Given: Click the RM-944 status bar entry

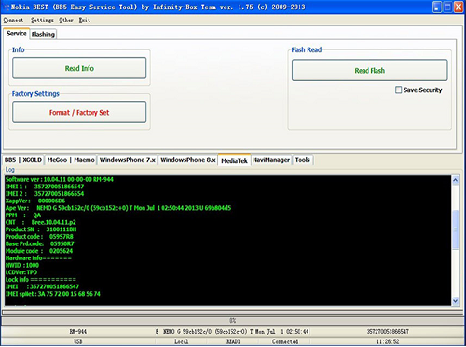Looking at the screenshot, I should pyautogui.click(x=78, y=332).
